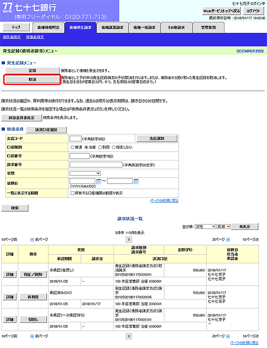Click the 取消 button
This screenshot has height=348, width=267.
[x=32, y=79]
